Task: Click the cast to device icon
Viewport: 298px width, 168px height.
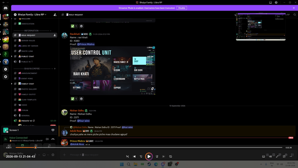Action: (284, 156)
